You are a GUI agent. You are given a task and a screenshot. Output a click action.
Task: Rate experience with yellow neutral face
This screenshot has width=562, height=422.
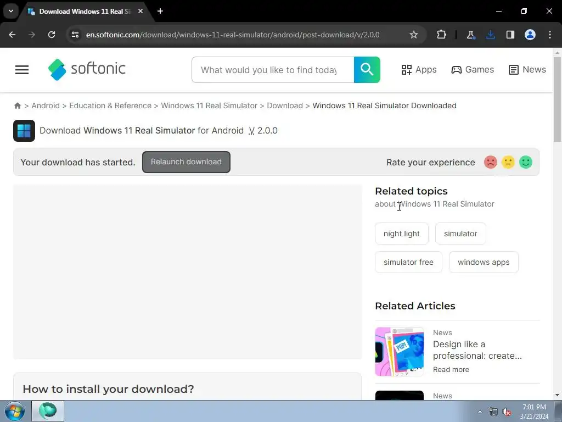tap(508, 162)
